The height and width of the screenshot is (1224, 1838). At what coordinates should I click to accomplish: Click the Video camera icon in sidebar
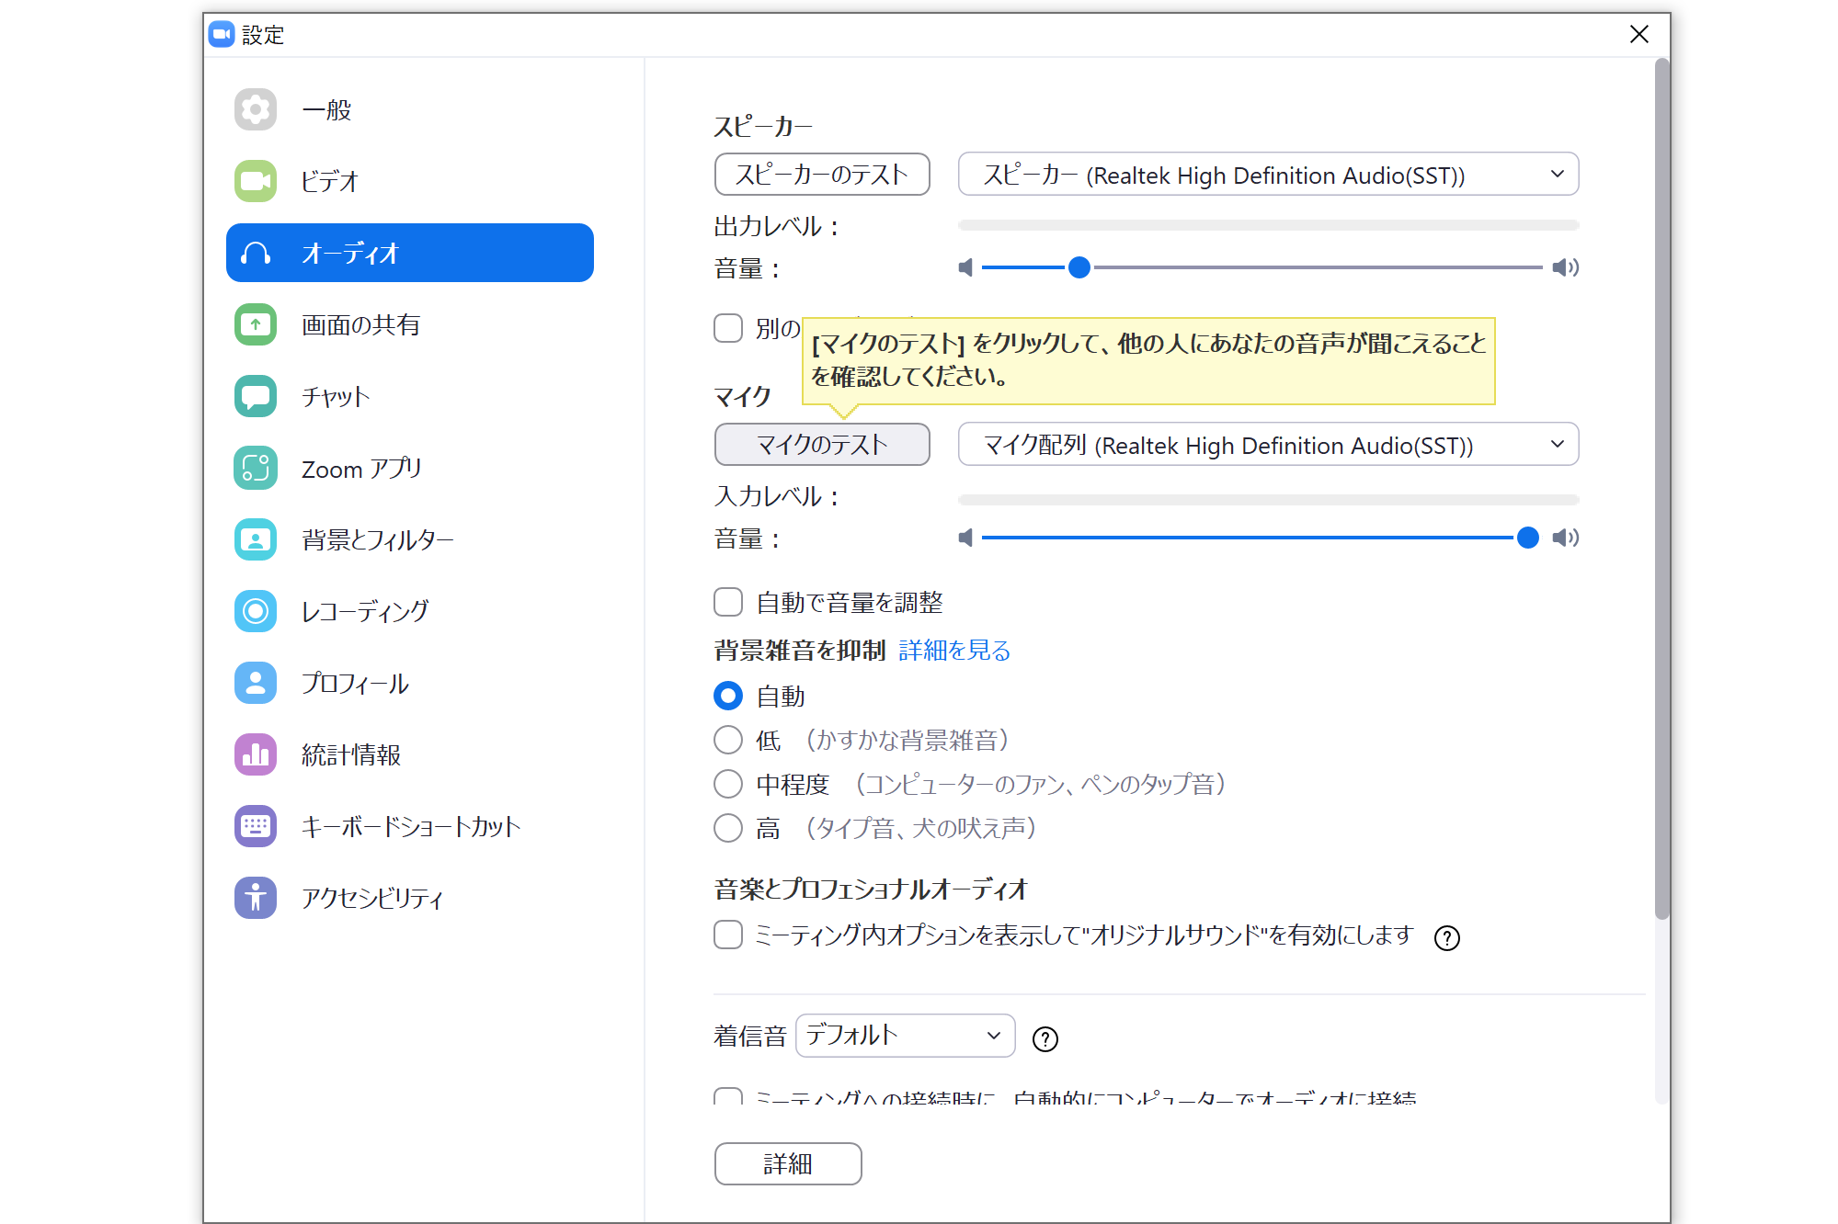pos(255,181)
